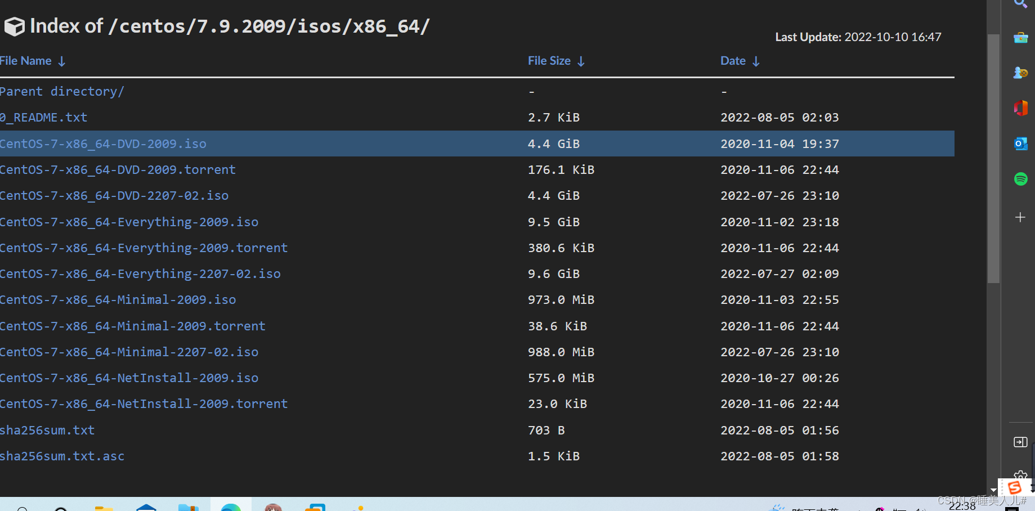Click the date 2020-11-03 22:55
This screenshot has width=1035, height=511.
[779, 299]
